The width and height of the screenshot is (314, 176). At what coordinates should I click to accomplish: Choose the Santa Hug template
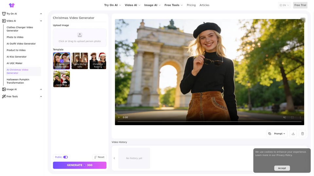(x=61, y=79)
